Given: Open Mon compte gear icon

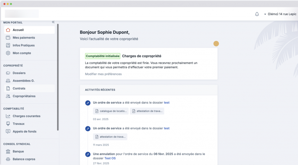Looking at the screenshot, I should (x=8, y=53).
